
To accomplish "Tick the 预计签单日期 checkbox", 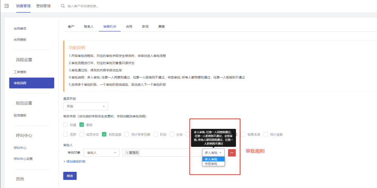I will [x=127, y=134].
